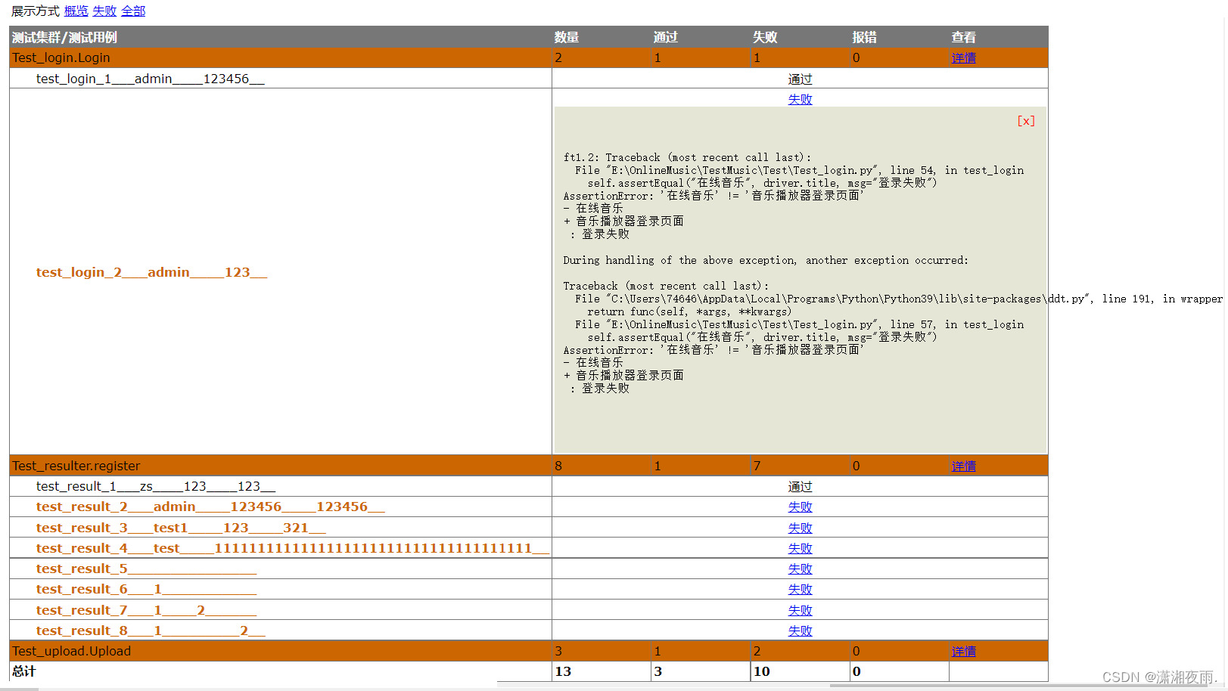Click total count value 13
This screenshot has width=1228, height=691.
tap(563, 671)
